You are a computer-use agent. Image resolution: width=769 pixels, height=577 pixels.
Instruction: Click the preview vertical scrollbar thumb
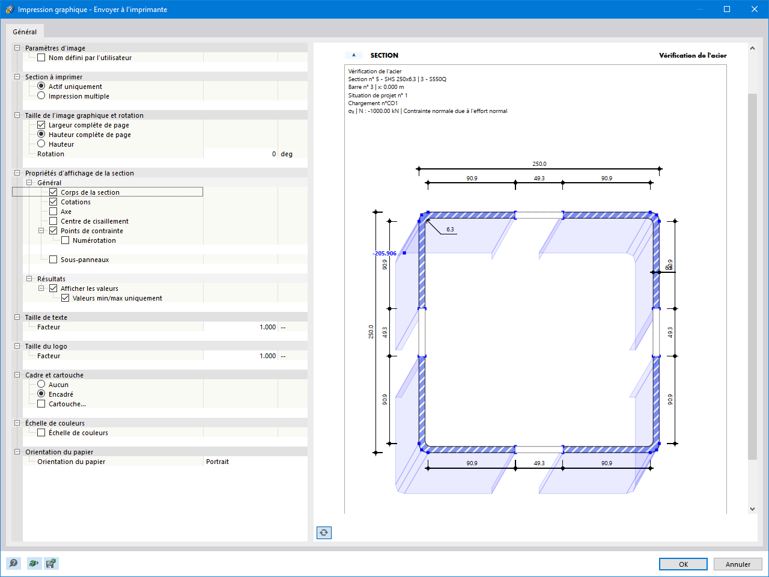pos(752,276)
